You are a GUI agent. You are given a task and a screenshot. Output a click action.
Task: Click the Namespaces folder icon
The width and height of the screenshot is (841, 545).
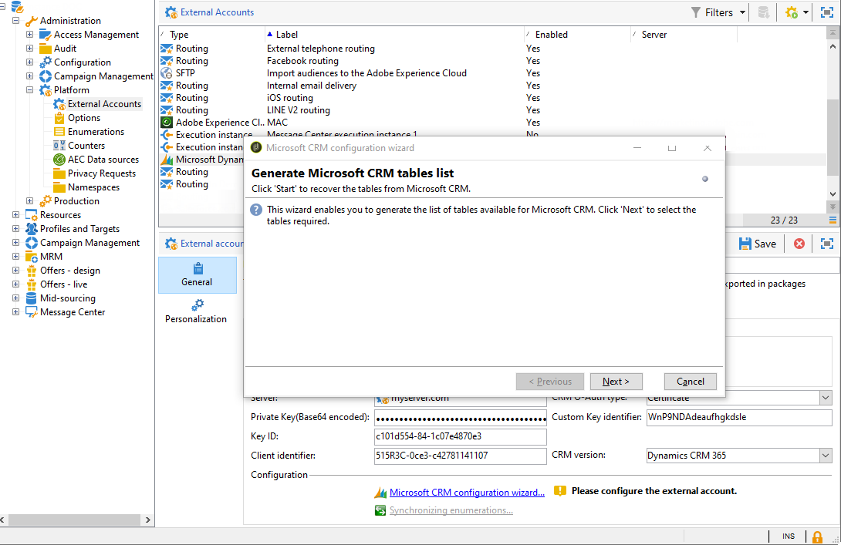point(59,187)
